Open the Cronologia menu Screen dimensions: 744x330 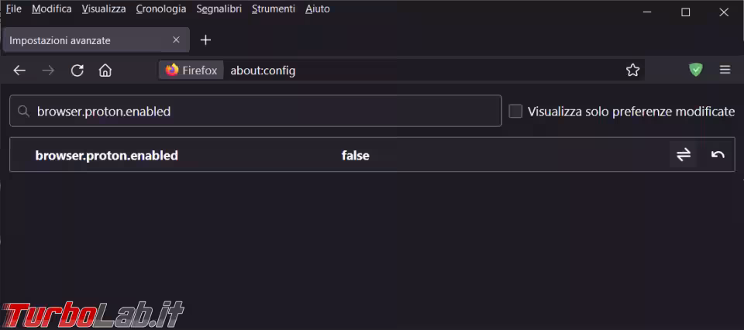click(161, 9)
